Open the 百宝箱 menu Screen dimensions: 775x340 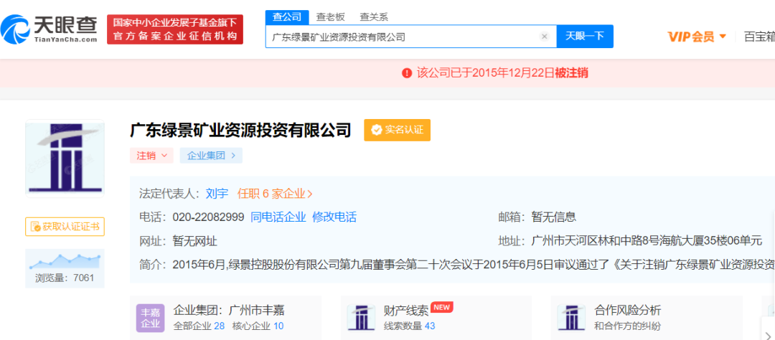coord(759,37)
